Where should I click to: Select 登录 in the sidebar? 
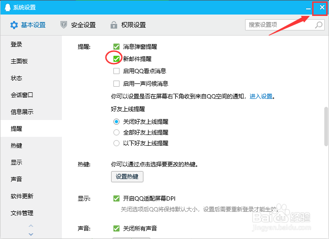(x=31, y=44)
